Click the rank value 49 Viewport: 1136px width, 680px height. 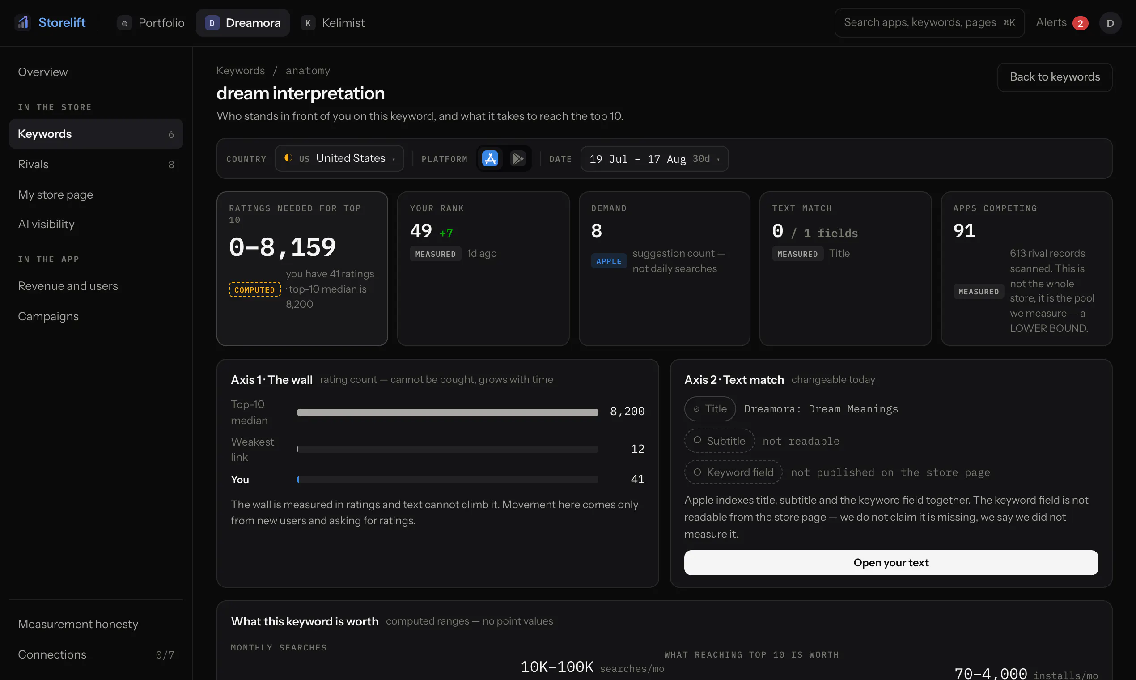(x=421, y=230)
